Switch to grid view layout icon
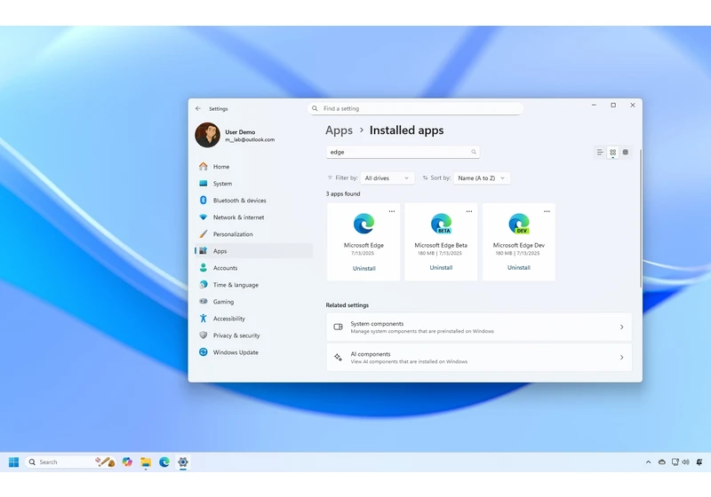Screen dimensions: 711x497 (612, 152)
